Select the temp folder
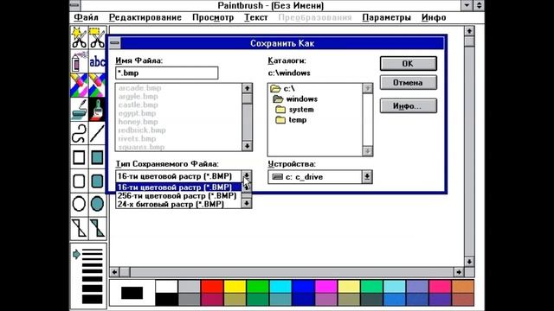Viewport: 554px width, 311px height. (x=291, y=120)
